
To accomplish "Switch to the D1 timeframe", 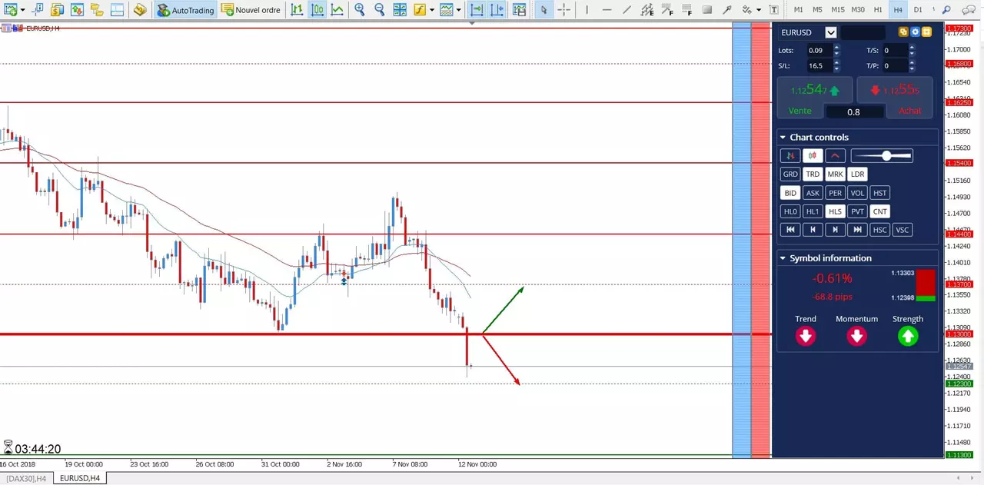I will [917, 10].
